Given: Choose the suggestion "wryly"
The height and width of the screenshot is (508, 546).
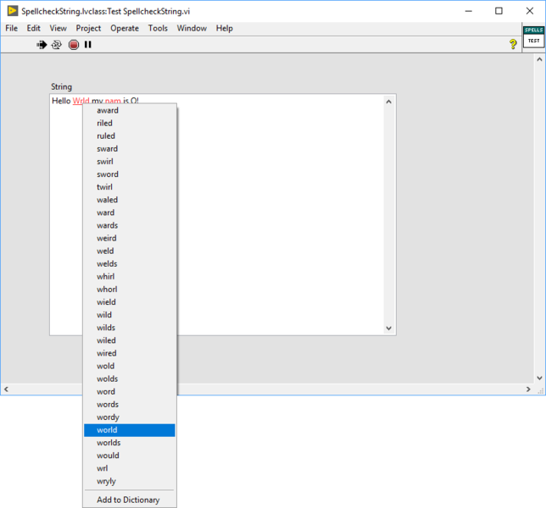Looking at the screenshot, I should (x=129, y=481).
